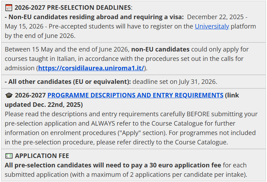Screen dimensions: 267x182
Task: Open the corsidilaurea.uniroma1.it link
Action: [91, 68]
